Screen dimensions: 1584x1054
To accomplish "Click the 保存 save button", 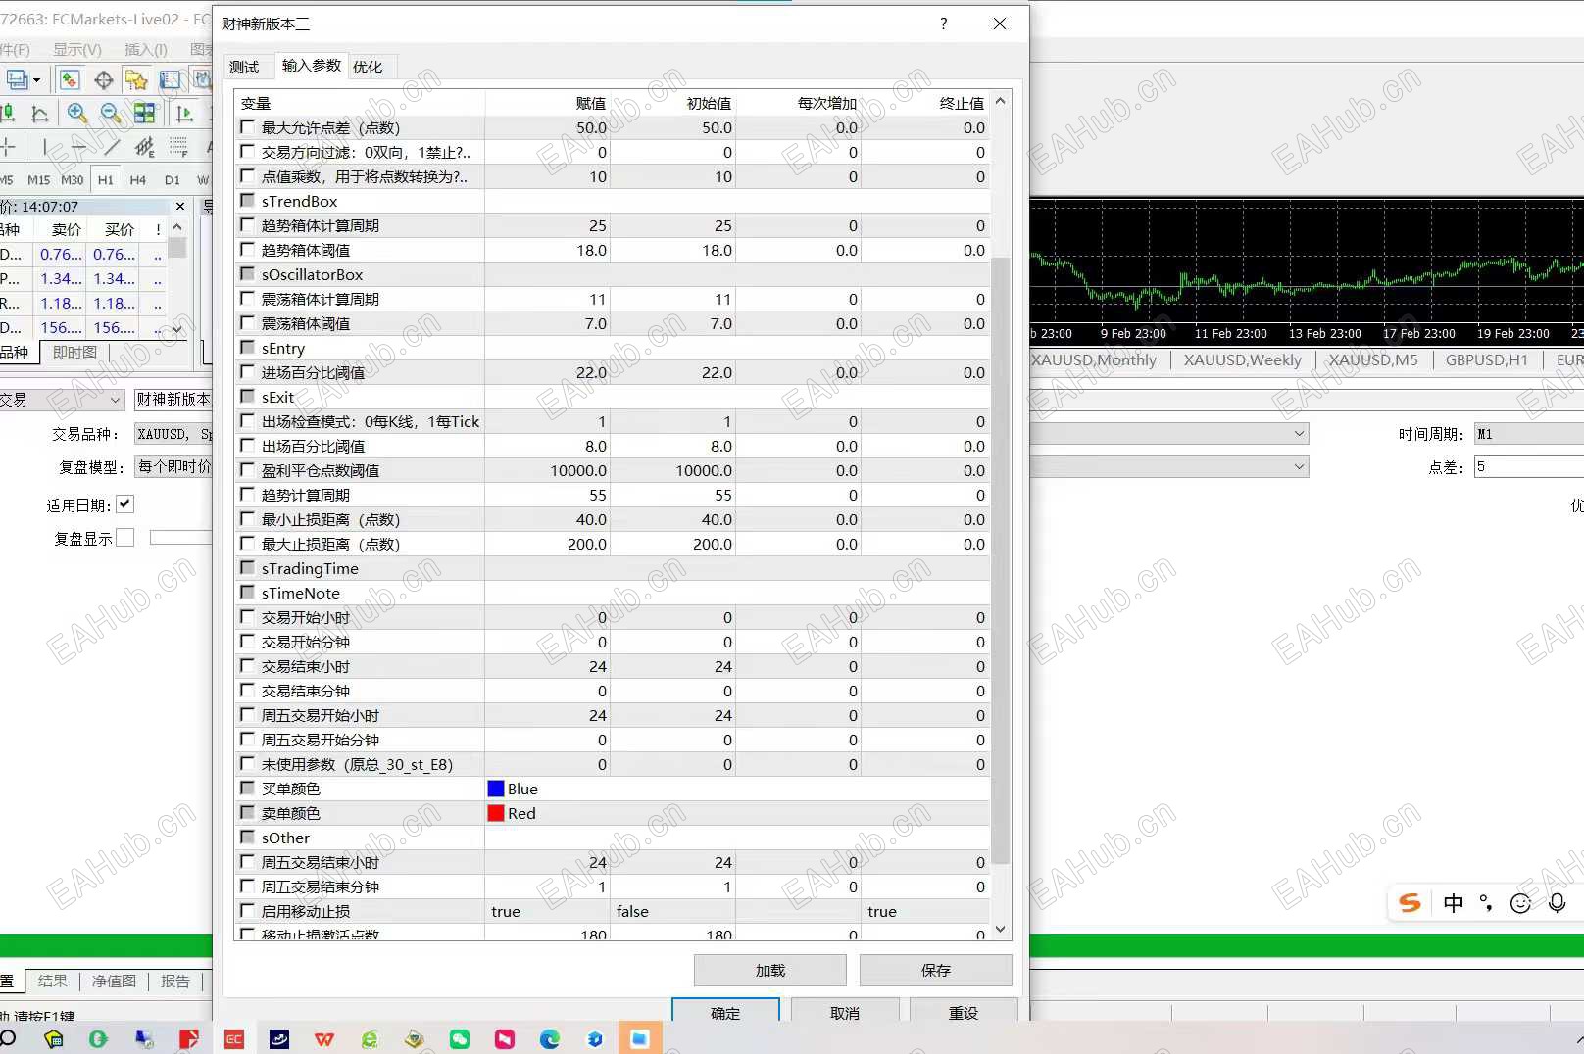I will point(935,970).
